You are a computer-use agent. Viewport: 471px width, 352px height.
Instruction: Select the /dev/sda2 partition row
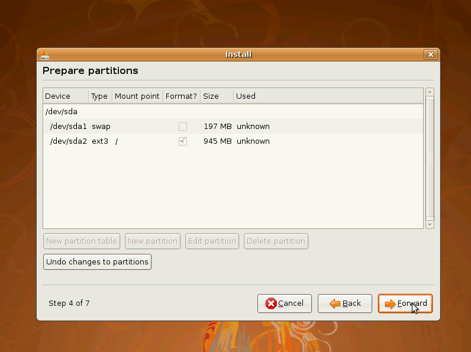point(233,141)
